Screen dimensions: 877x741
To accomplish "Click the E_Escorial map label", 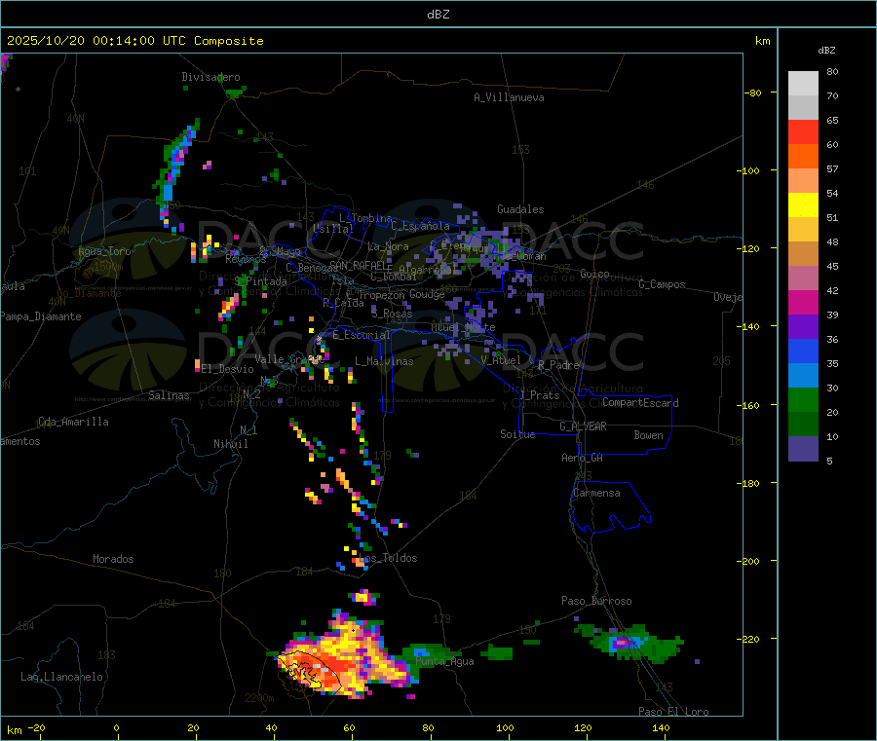I will pyautogui.click(x=362, y=335).
